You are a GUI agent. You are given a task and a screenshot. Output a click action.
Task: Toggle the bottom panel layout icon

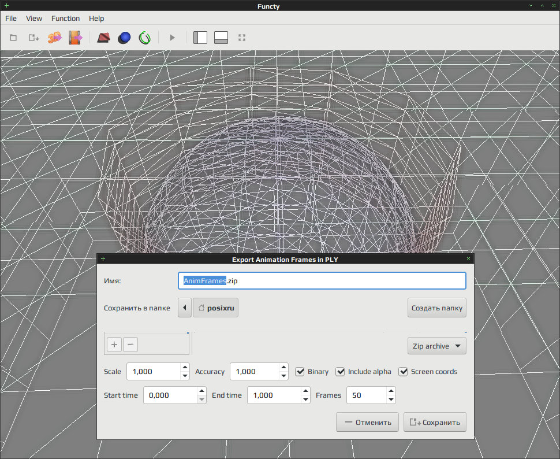pyautogui.click(x=221, y=38)
